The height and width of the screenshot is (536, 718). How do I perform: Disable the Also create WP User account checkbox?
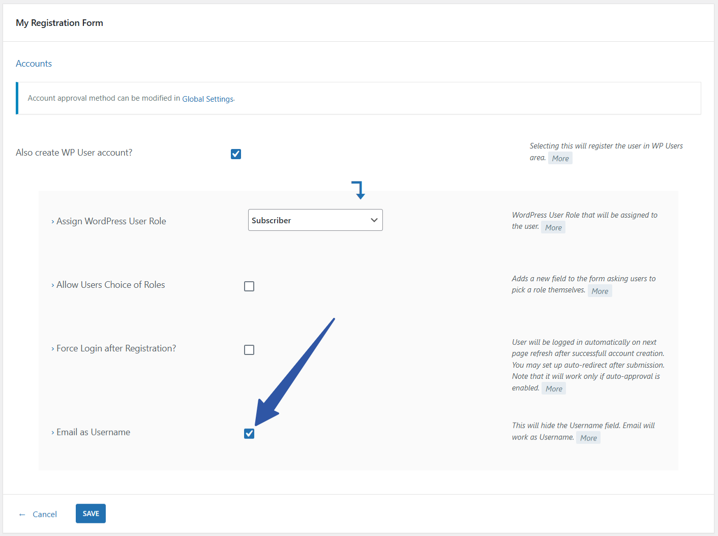[x=236, y=154]
